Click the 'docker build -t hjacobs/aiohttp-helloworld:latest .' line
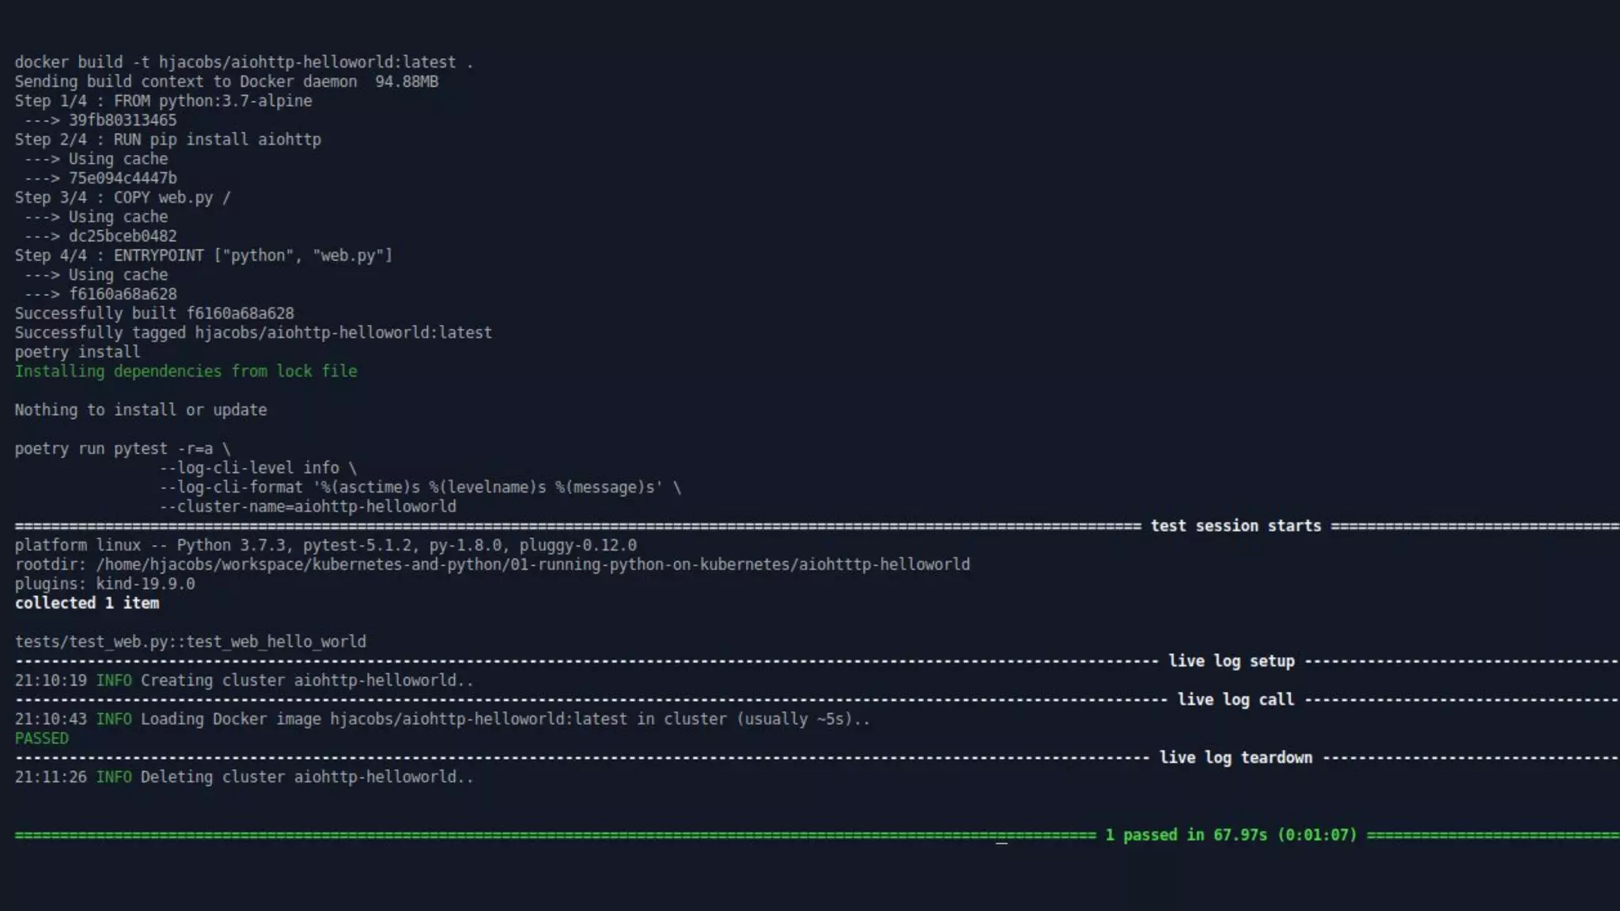1620x911 pixels. pyautogui.click(x=244, y=62)
